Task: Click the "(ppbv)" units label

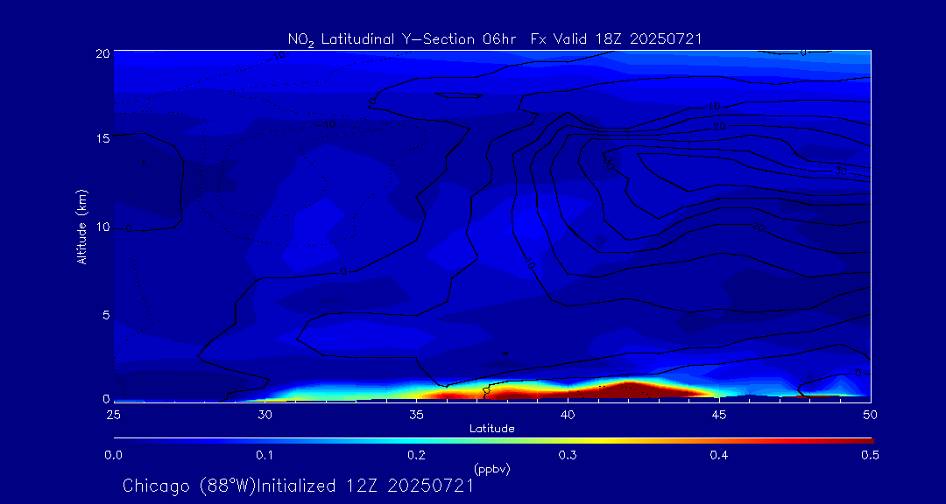Action: tap(491, 469)
